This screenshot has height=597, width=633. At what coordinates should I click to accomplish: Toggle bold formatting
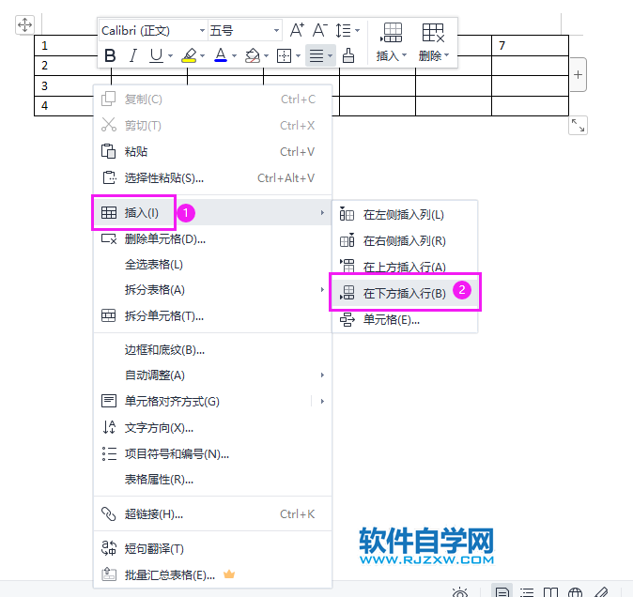110,55
